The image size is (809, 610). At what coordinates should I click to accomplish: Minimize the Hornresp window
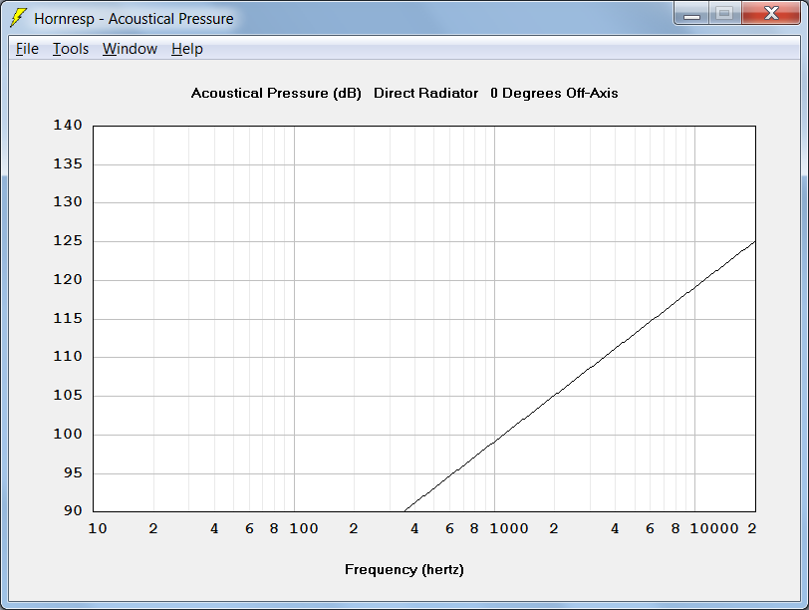coord(691,14)
